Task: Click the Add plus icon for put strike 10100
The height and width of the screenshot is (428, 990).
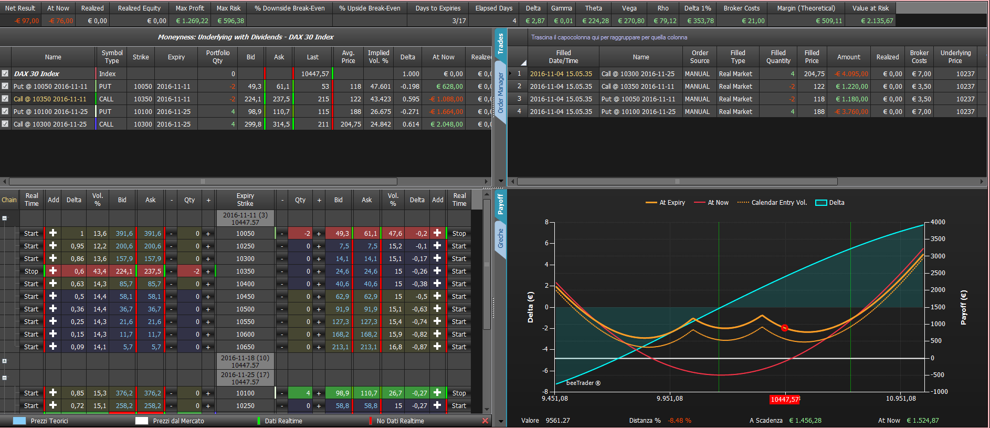Action: point(437,393)
